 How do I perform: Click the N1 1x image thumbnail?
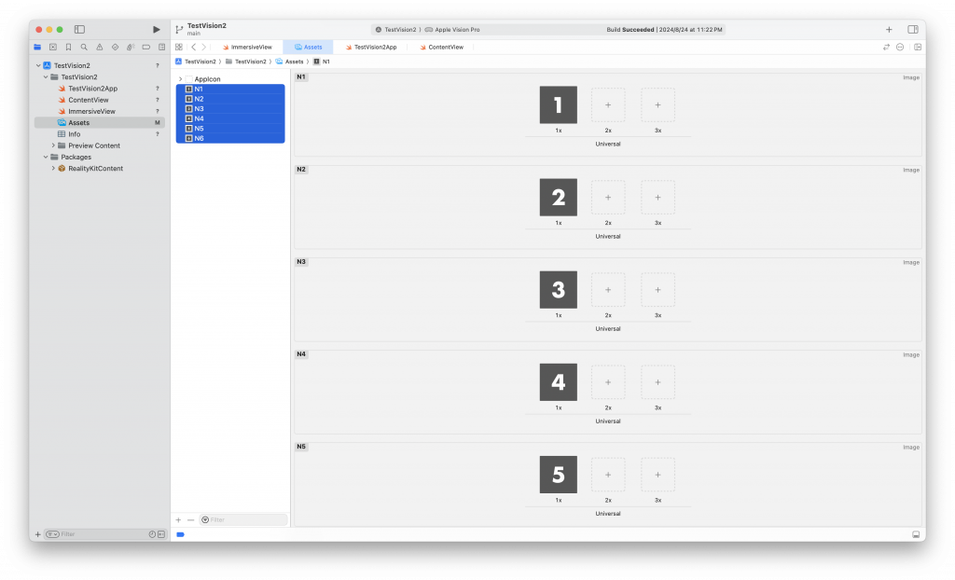pyautogui.click(x=558, y=104)
